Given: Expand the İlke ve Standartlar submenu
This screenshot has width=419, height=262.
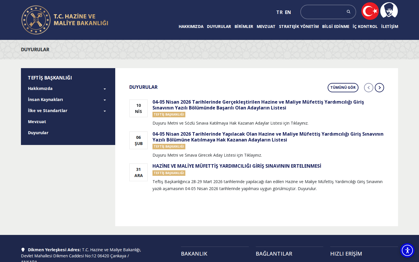Looking at the screenshot, I should tap(105, 111).
